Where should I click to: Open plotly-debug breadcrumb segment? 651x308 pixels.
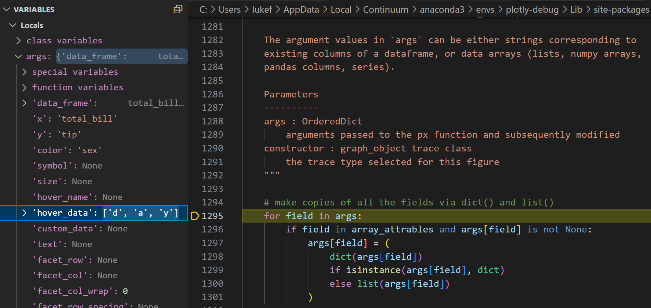[532, 10]
